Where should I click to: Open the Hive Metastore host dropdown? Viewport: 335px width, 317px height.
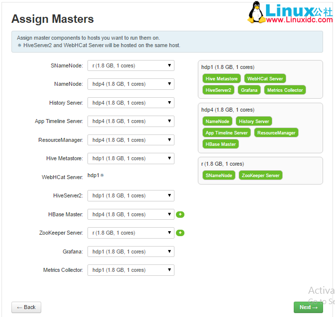(131, 158)
